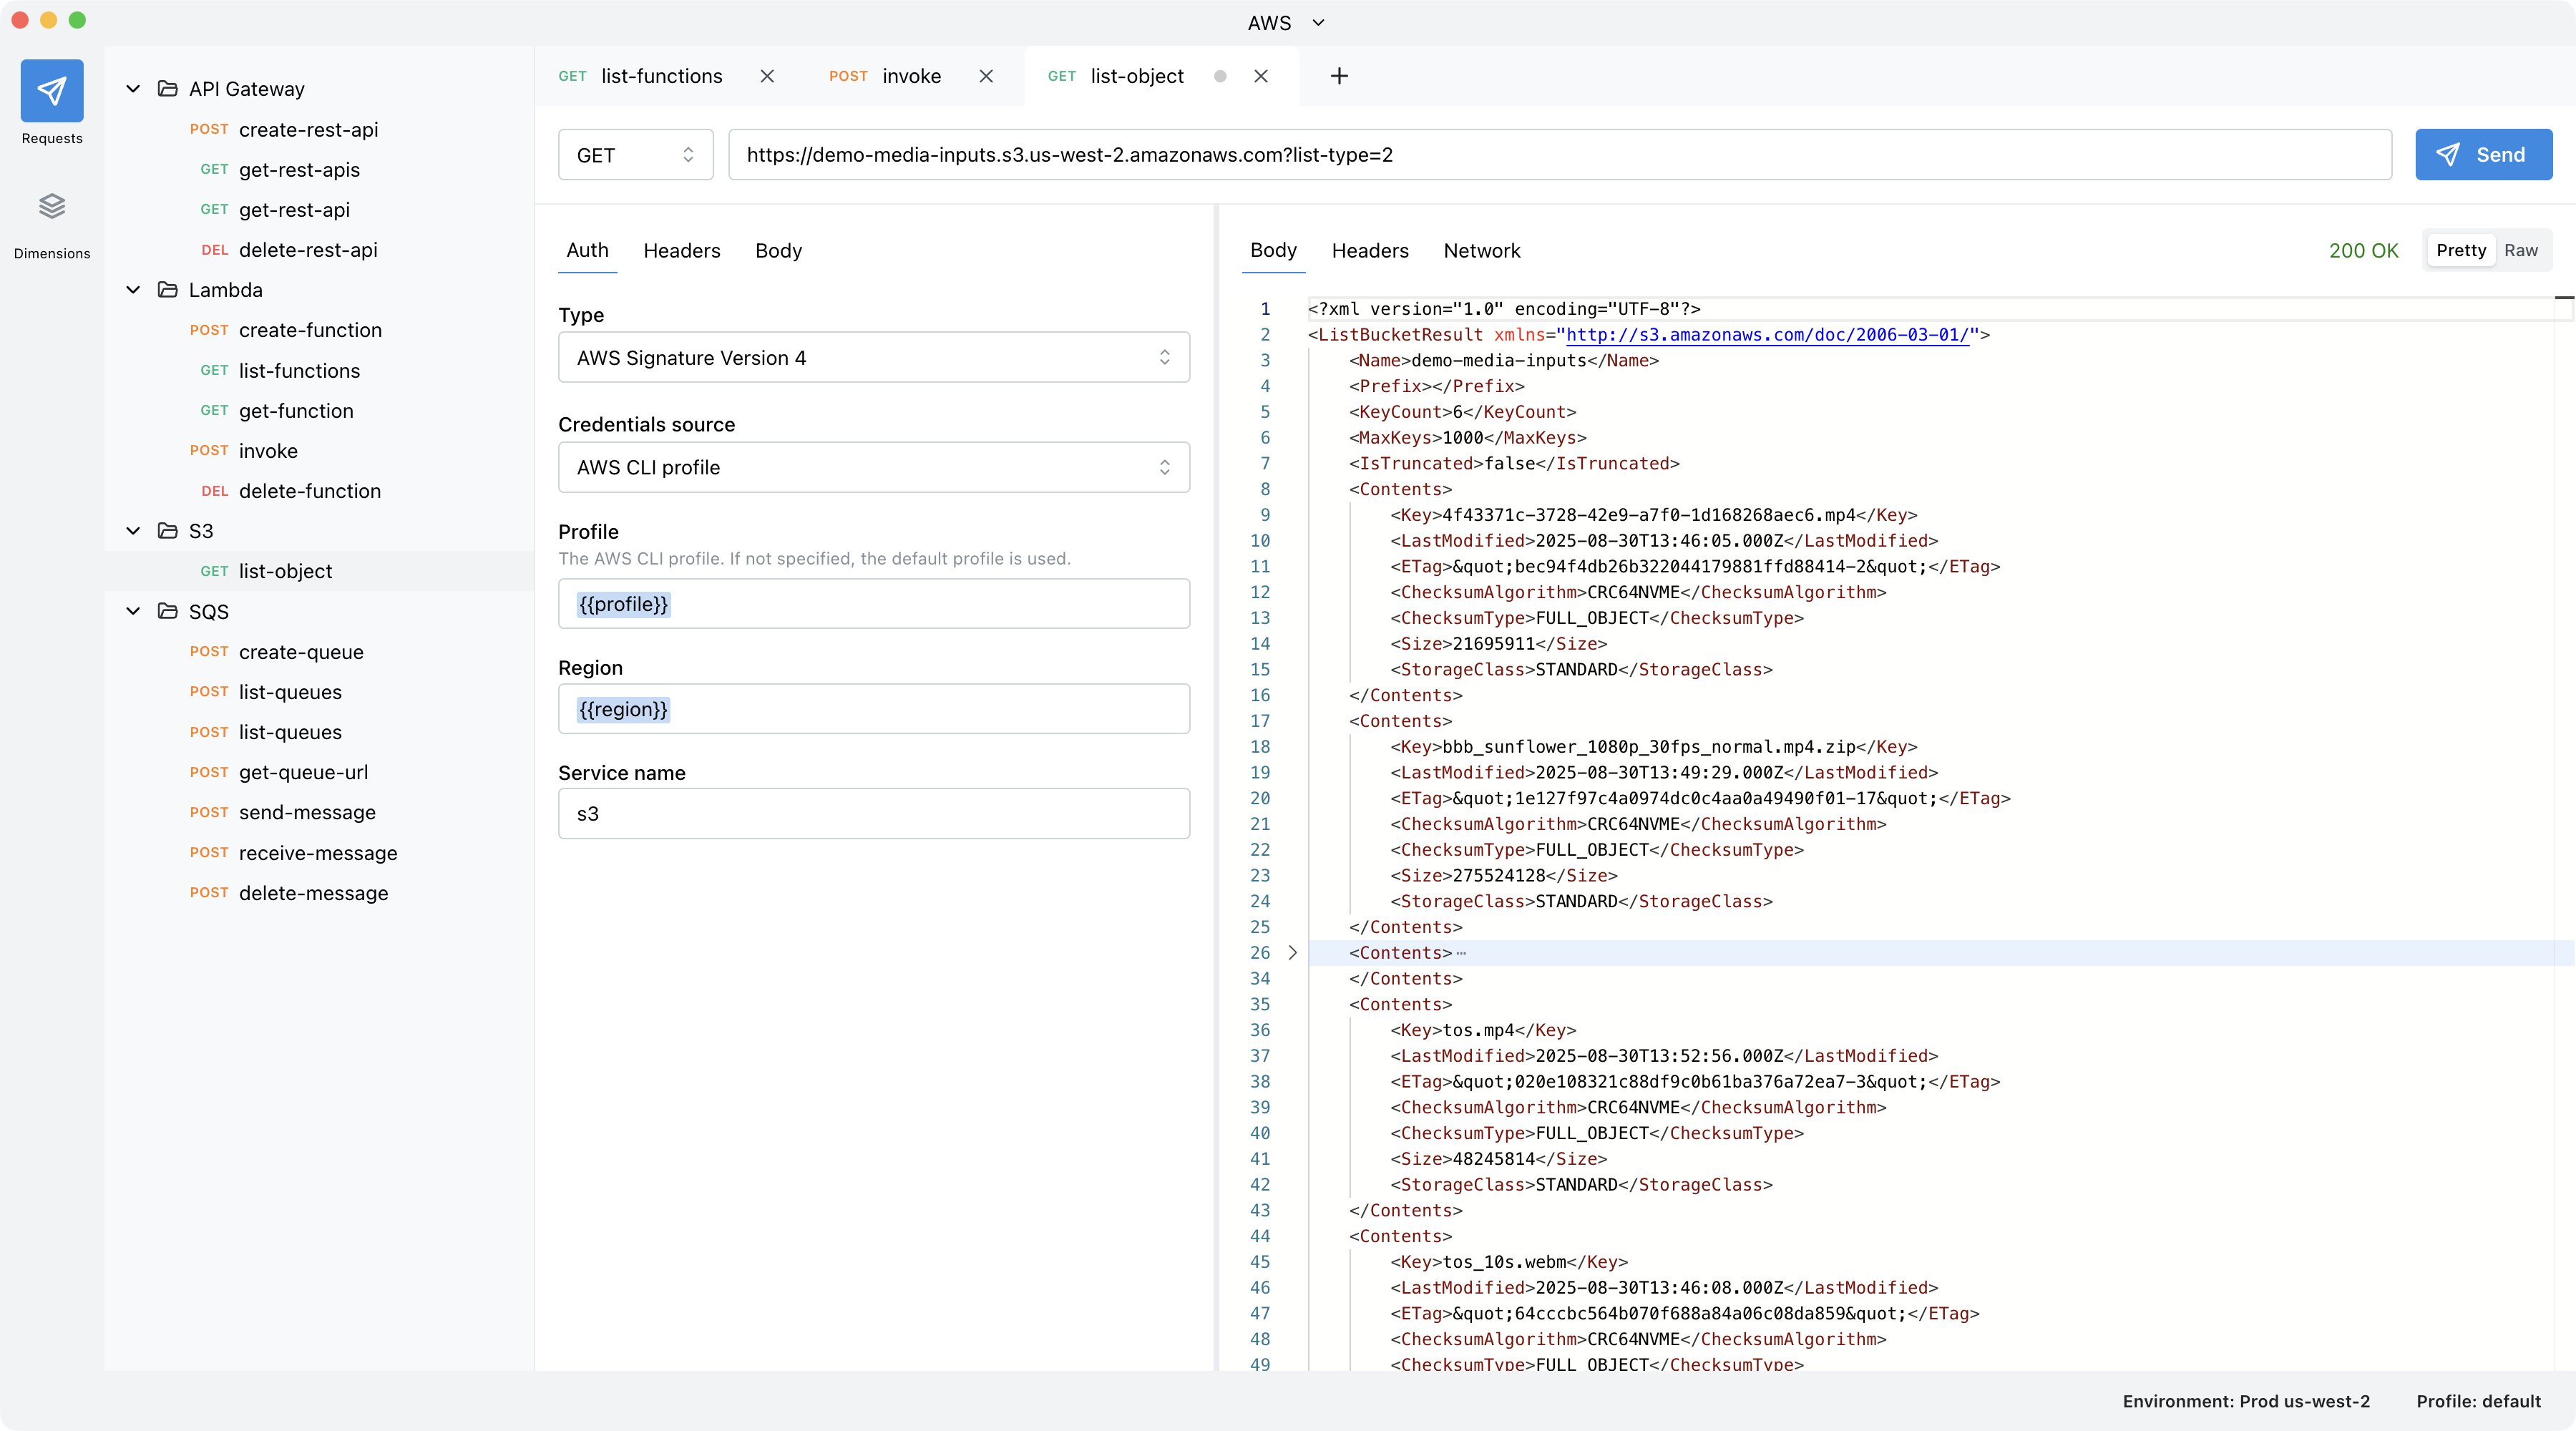This screenshot has height=1431, width=2576.
Task: Click the Service name input field
Action: pyautogui.click(x=873, y=814)
